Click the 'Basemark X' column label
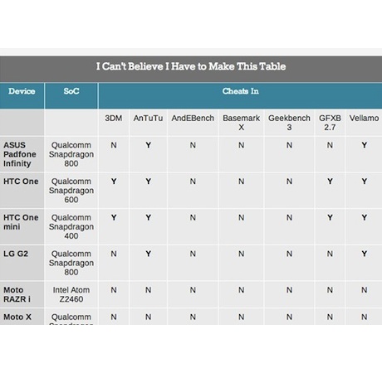 (x=241, y=123)
